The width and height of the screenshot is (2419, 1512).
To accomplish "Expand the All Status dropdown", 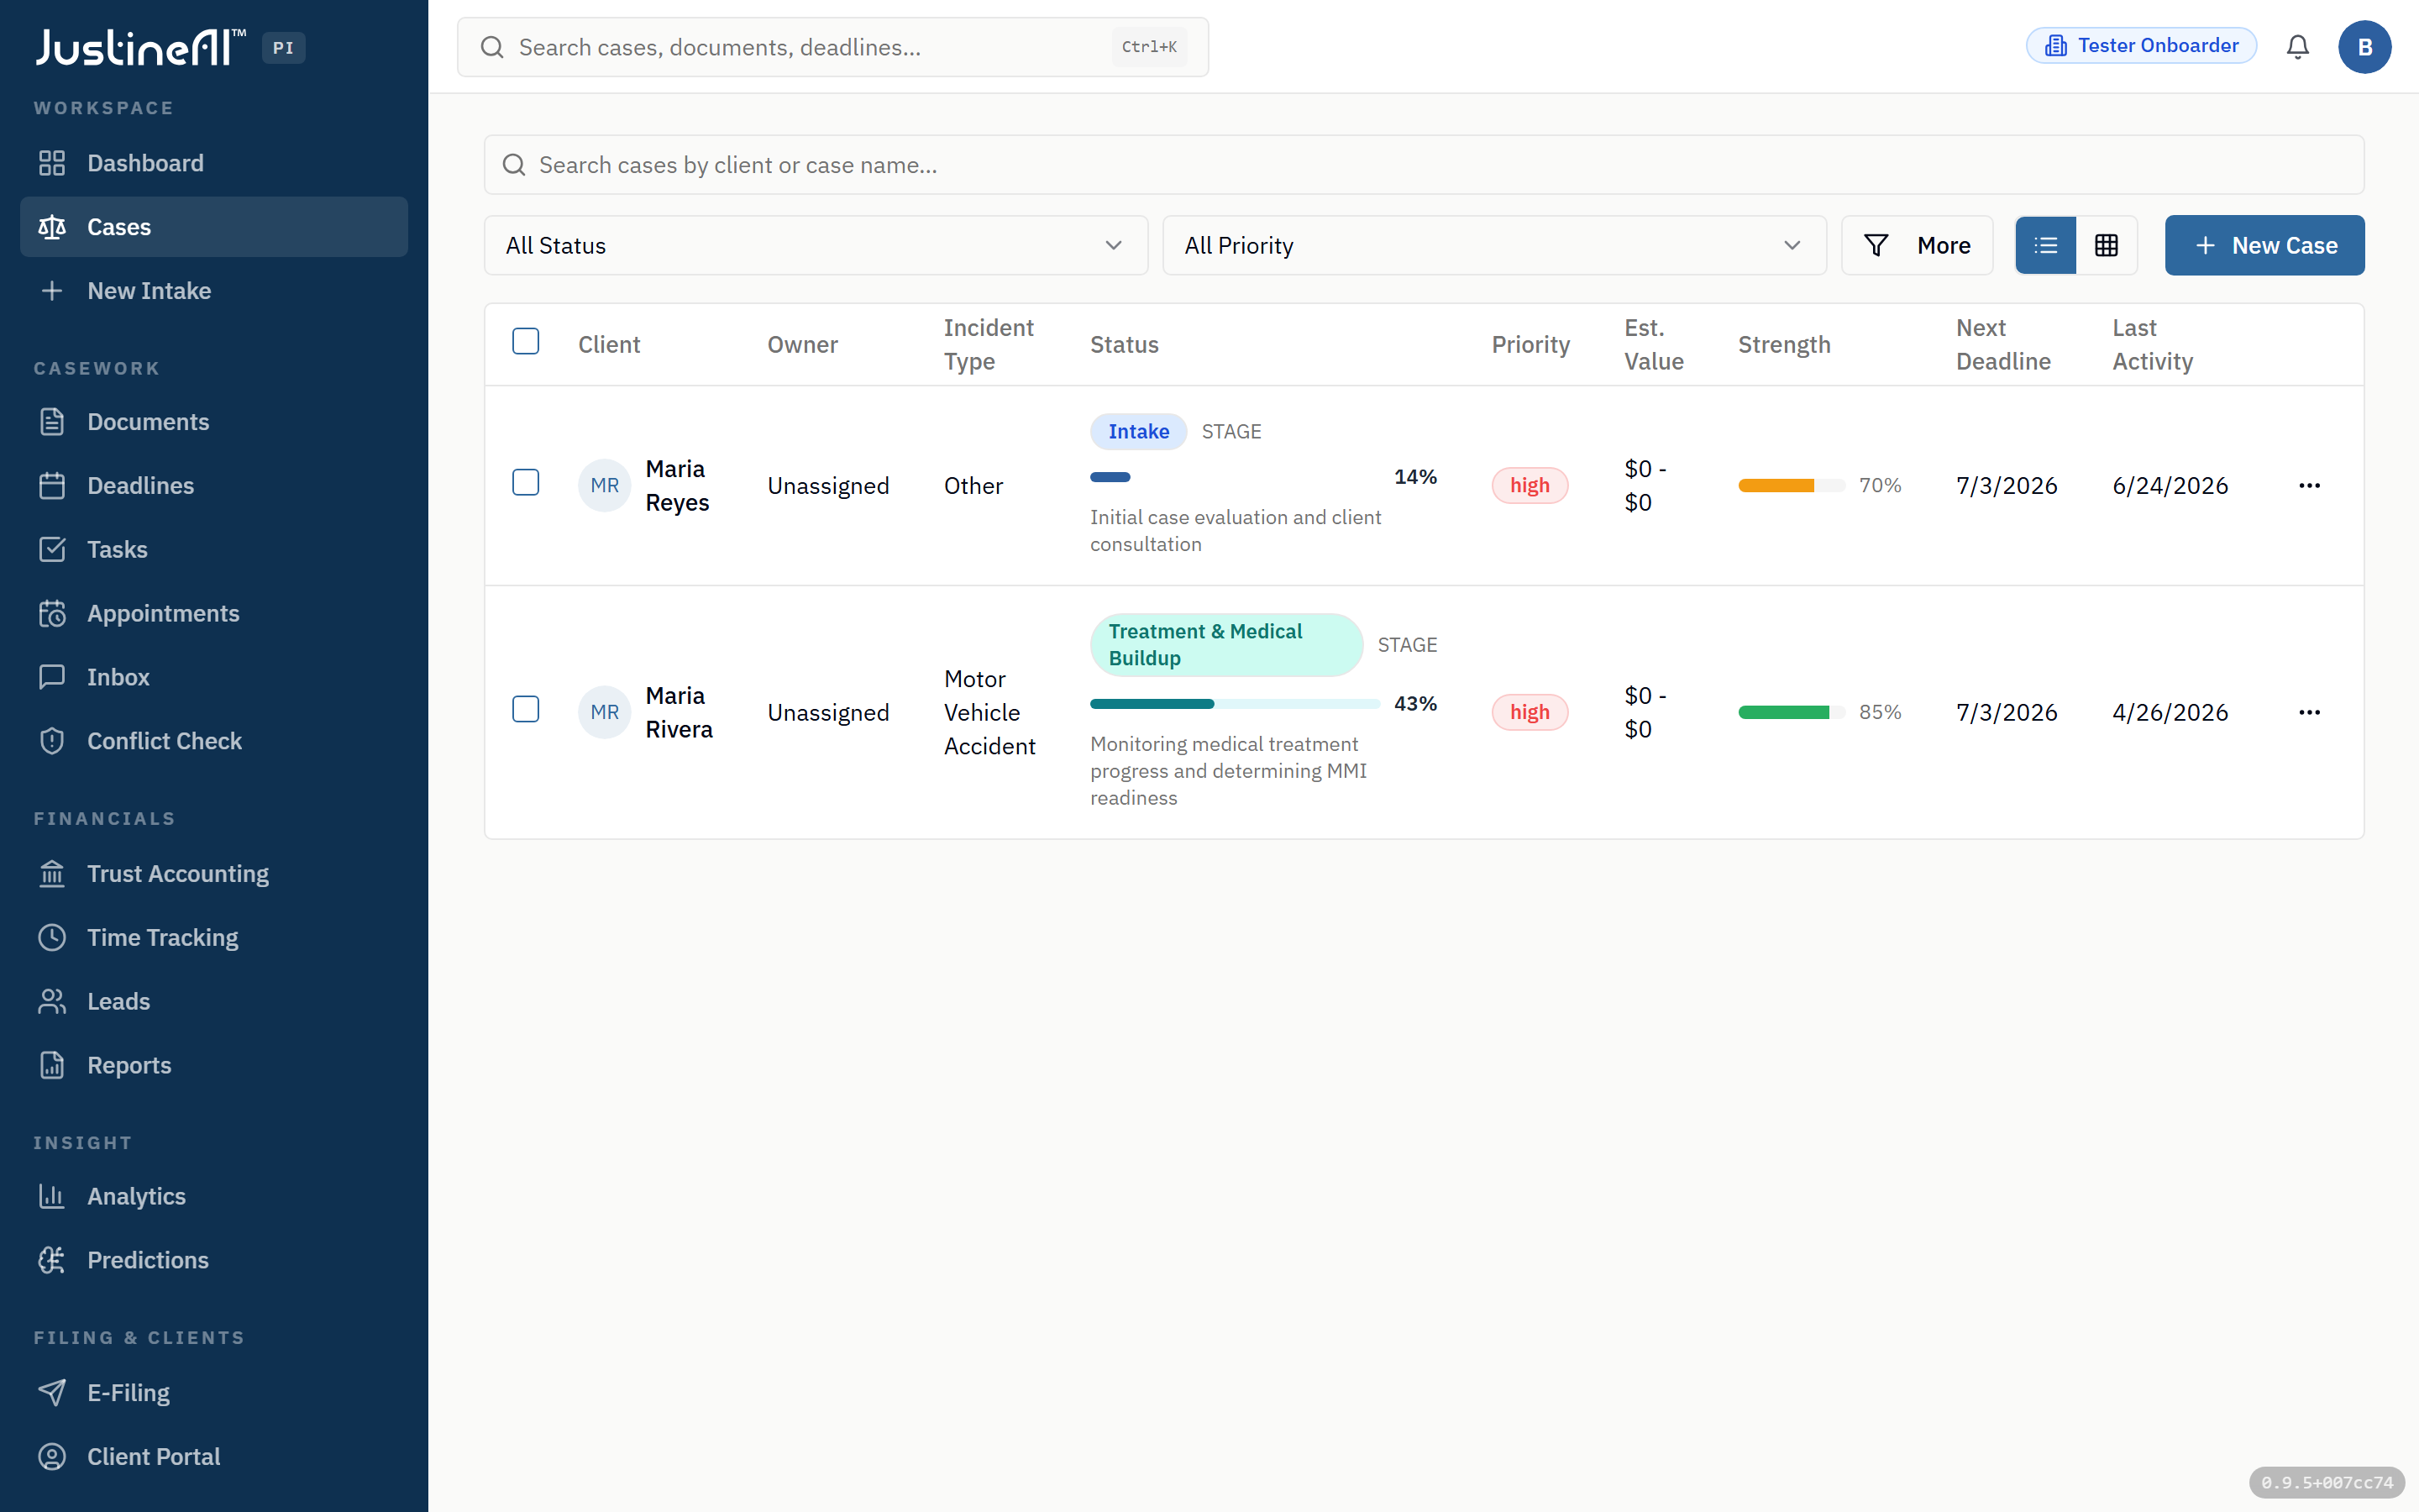I will [816, 245].
